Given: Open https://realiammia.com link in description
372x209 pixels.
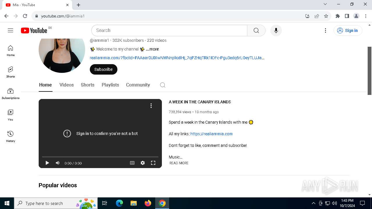Looking at the screenshot, I should pyautogui.click(x=212, y=134).
